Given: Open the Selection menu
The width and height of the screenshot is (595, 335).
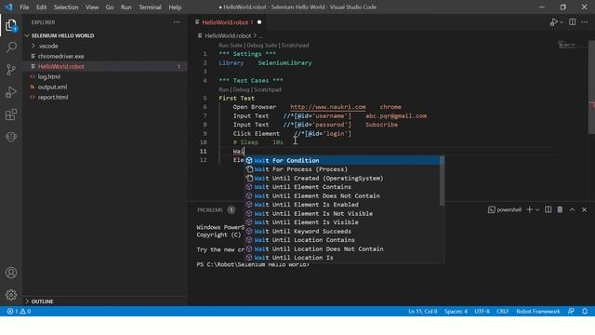Looking at the screenshot, I should click(66, 7).
